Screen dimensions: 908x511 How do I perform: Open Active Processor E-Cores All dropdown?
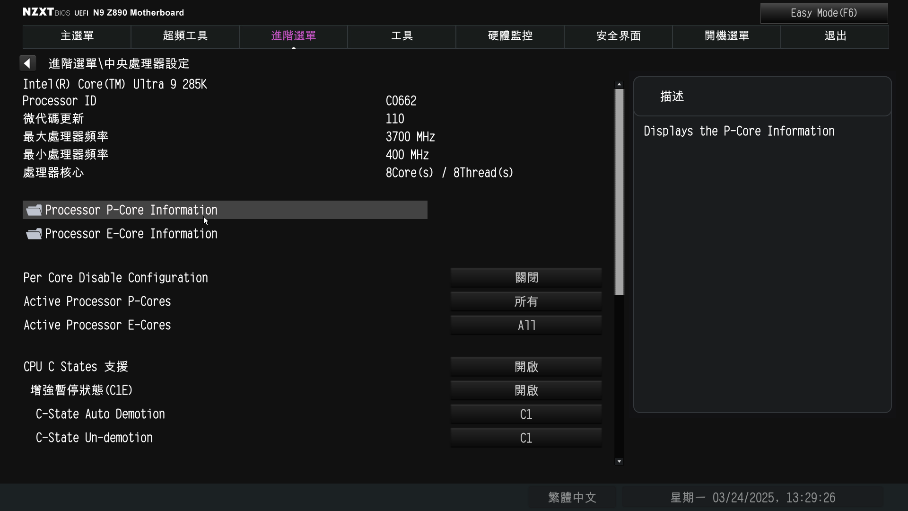coord(526,325)
